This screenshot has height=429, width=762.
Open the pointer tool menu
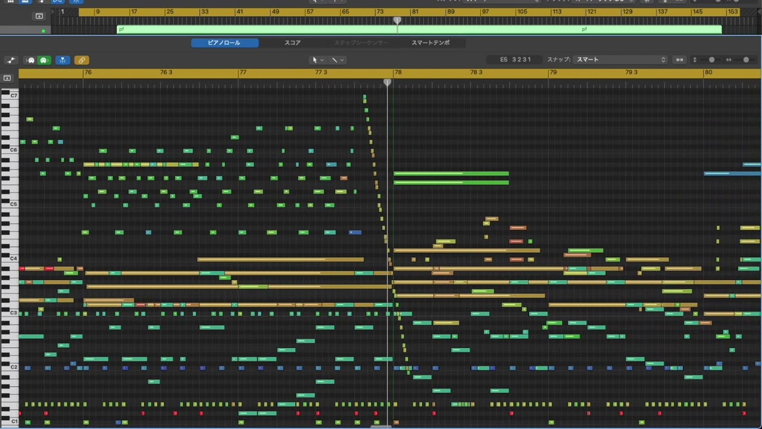click(x=318, y=60)
